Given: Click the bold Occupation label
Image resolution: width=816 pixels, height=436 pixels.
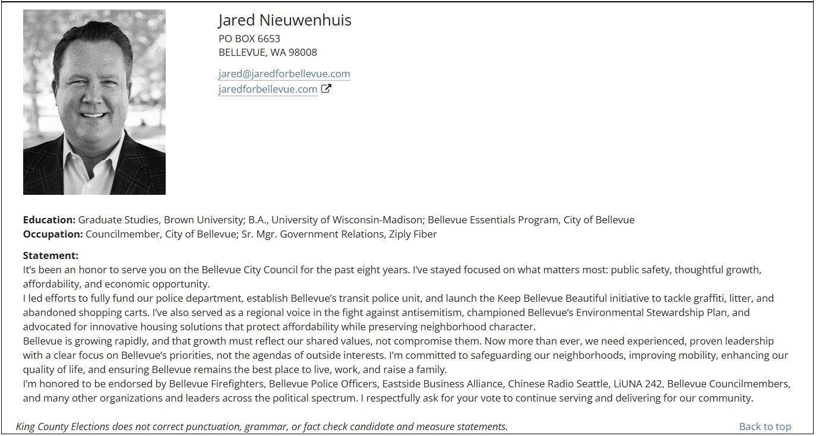Looking at the screenshot, I should click(53, 234).
